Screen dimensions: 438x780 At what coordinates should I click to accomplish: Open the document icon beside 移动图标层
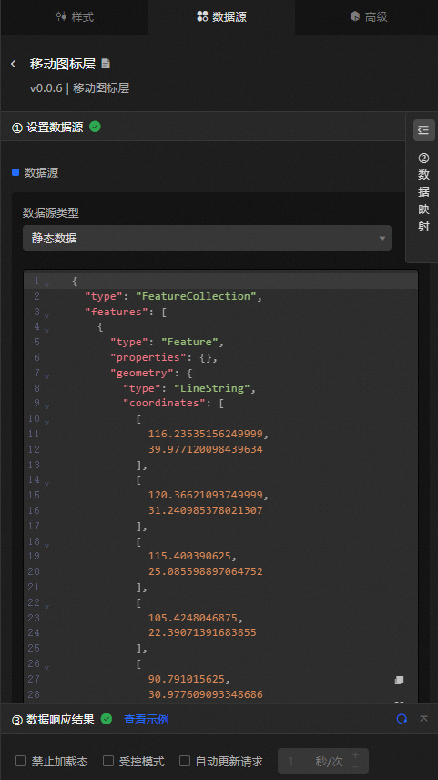tap(106, 64)
